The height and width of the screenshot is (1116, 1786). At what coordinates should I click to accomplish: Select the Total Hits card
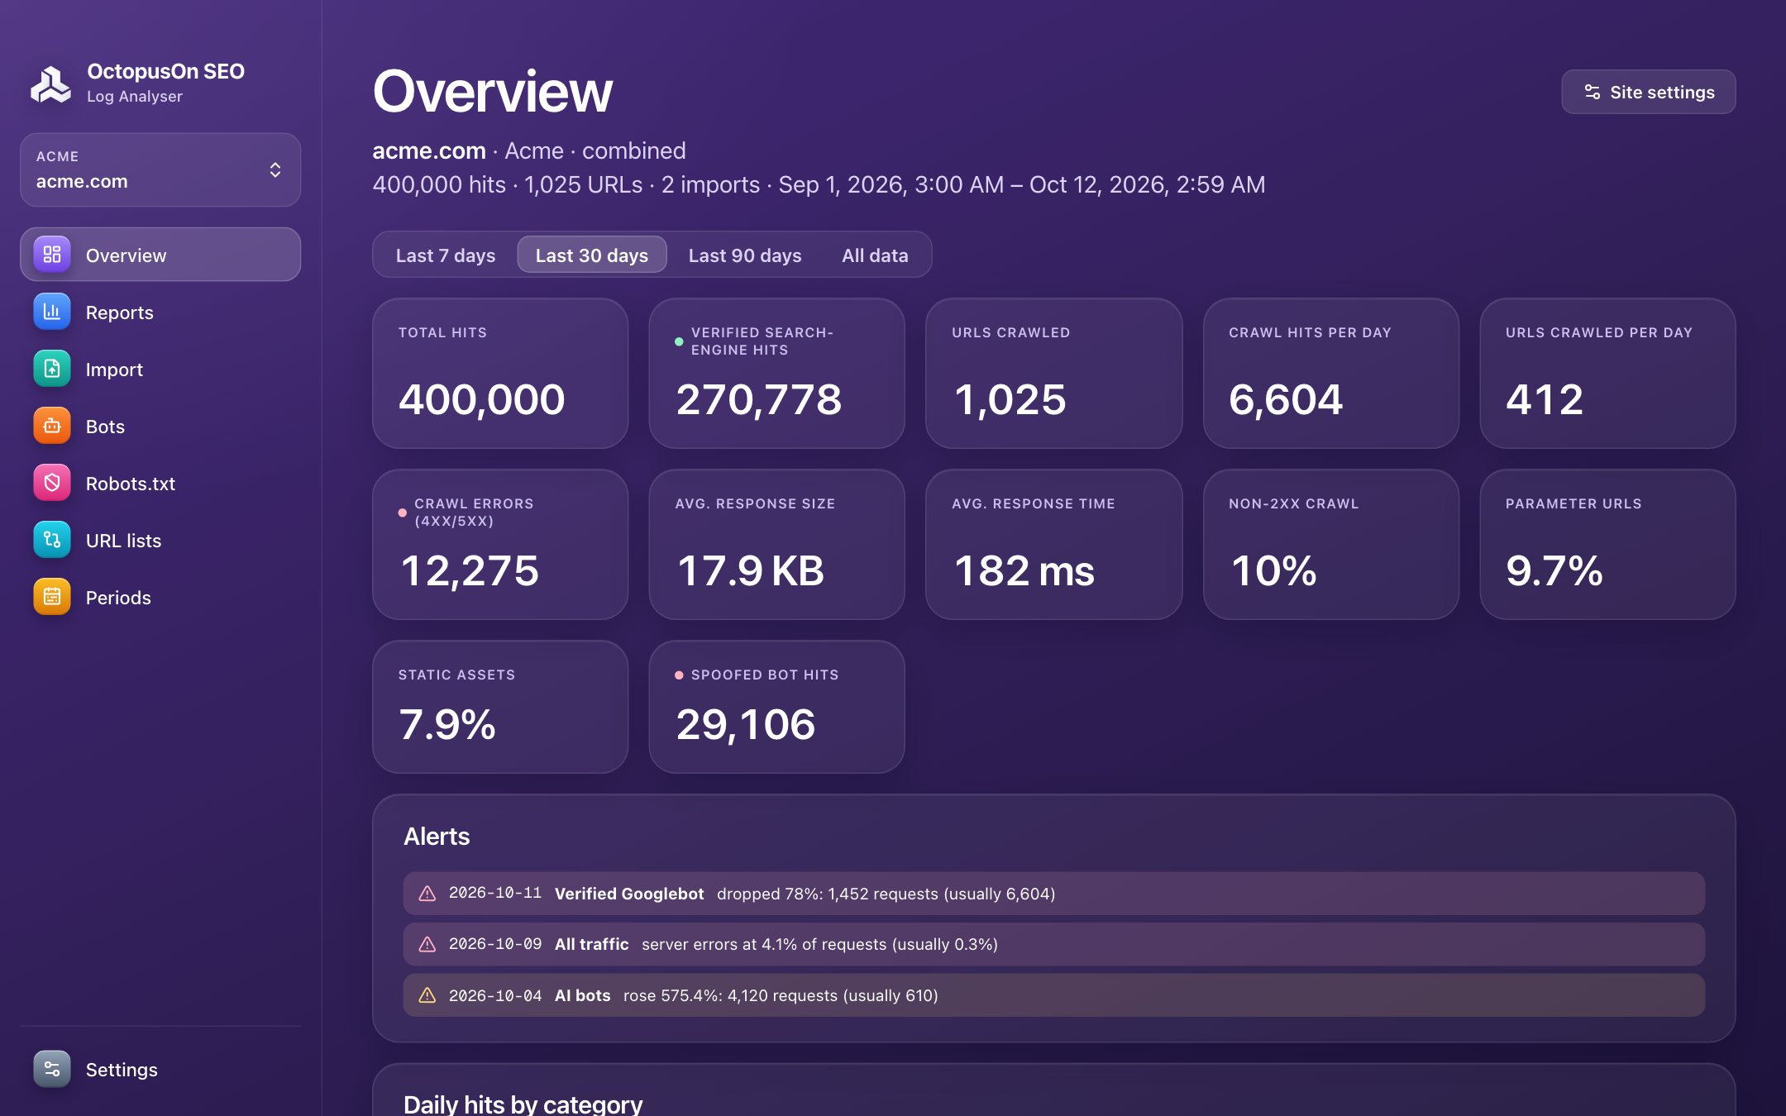point(500,373)
